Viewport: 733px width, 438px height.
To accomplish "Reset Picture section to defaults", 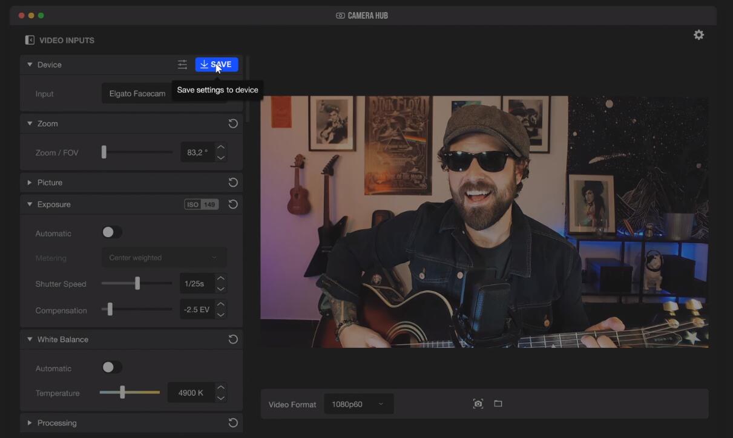I will tap(232, 182).
